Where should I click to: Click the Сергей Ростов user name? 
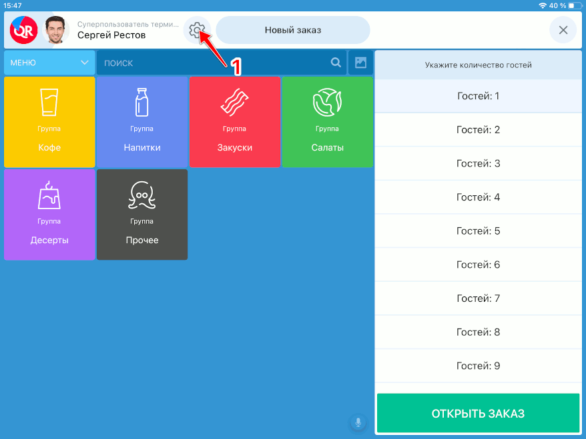[111, 35]
